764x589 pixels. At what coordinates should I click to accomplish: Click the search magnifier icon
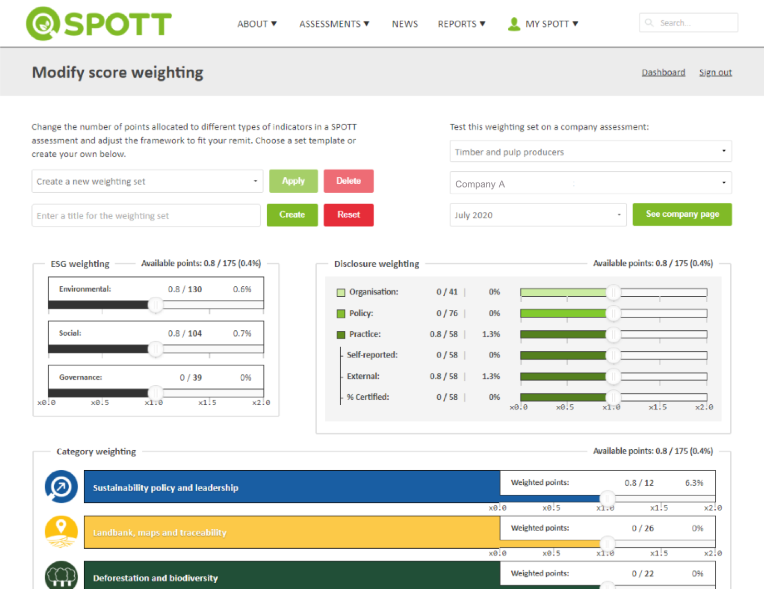pyautogui.click(x=649, y=23)
